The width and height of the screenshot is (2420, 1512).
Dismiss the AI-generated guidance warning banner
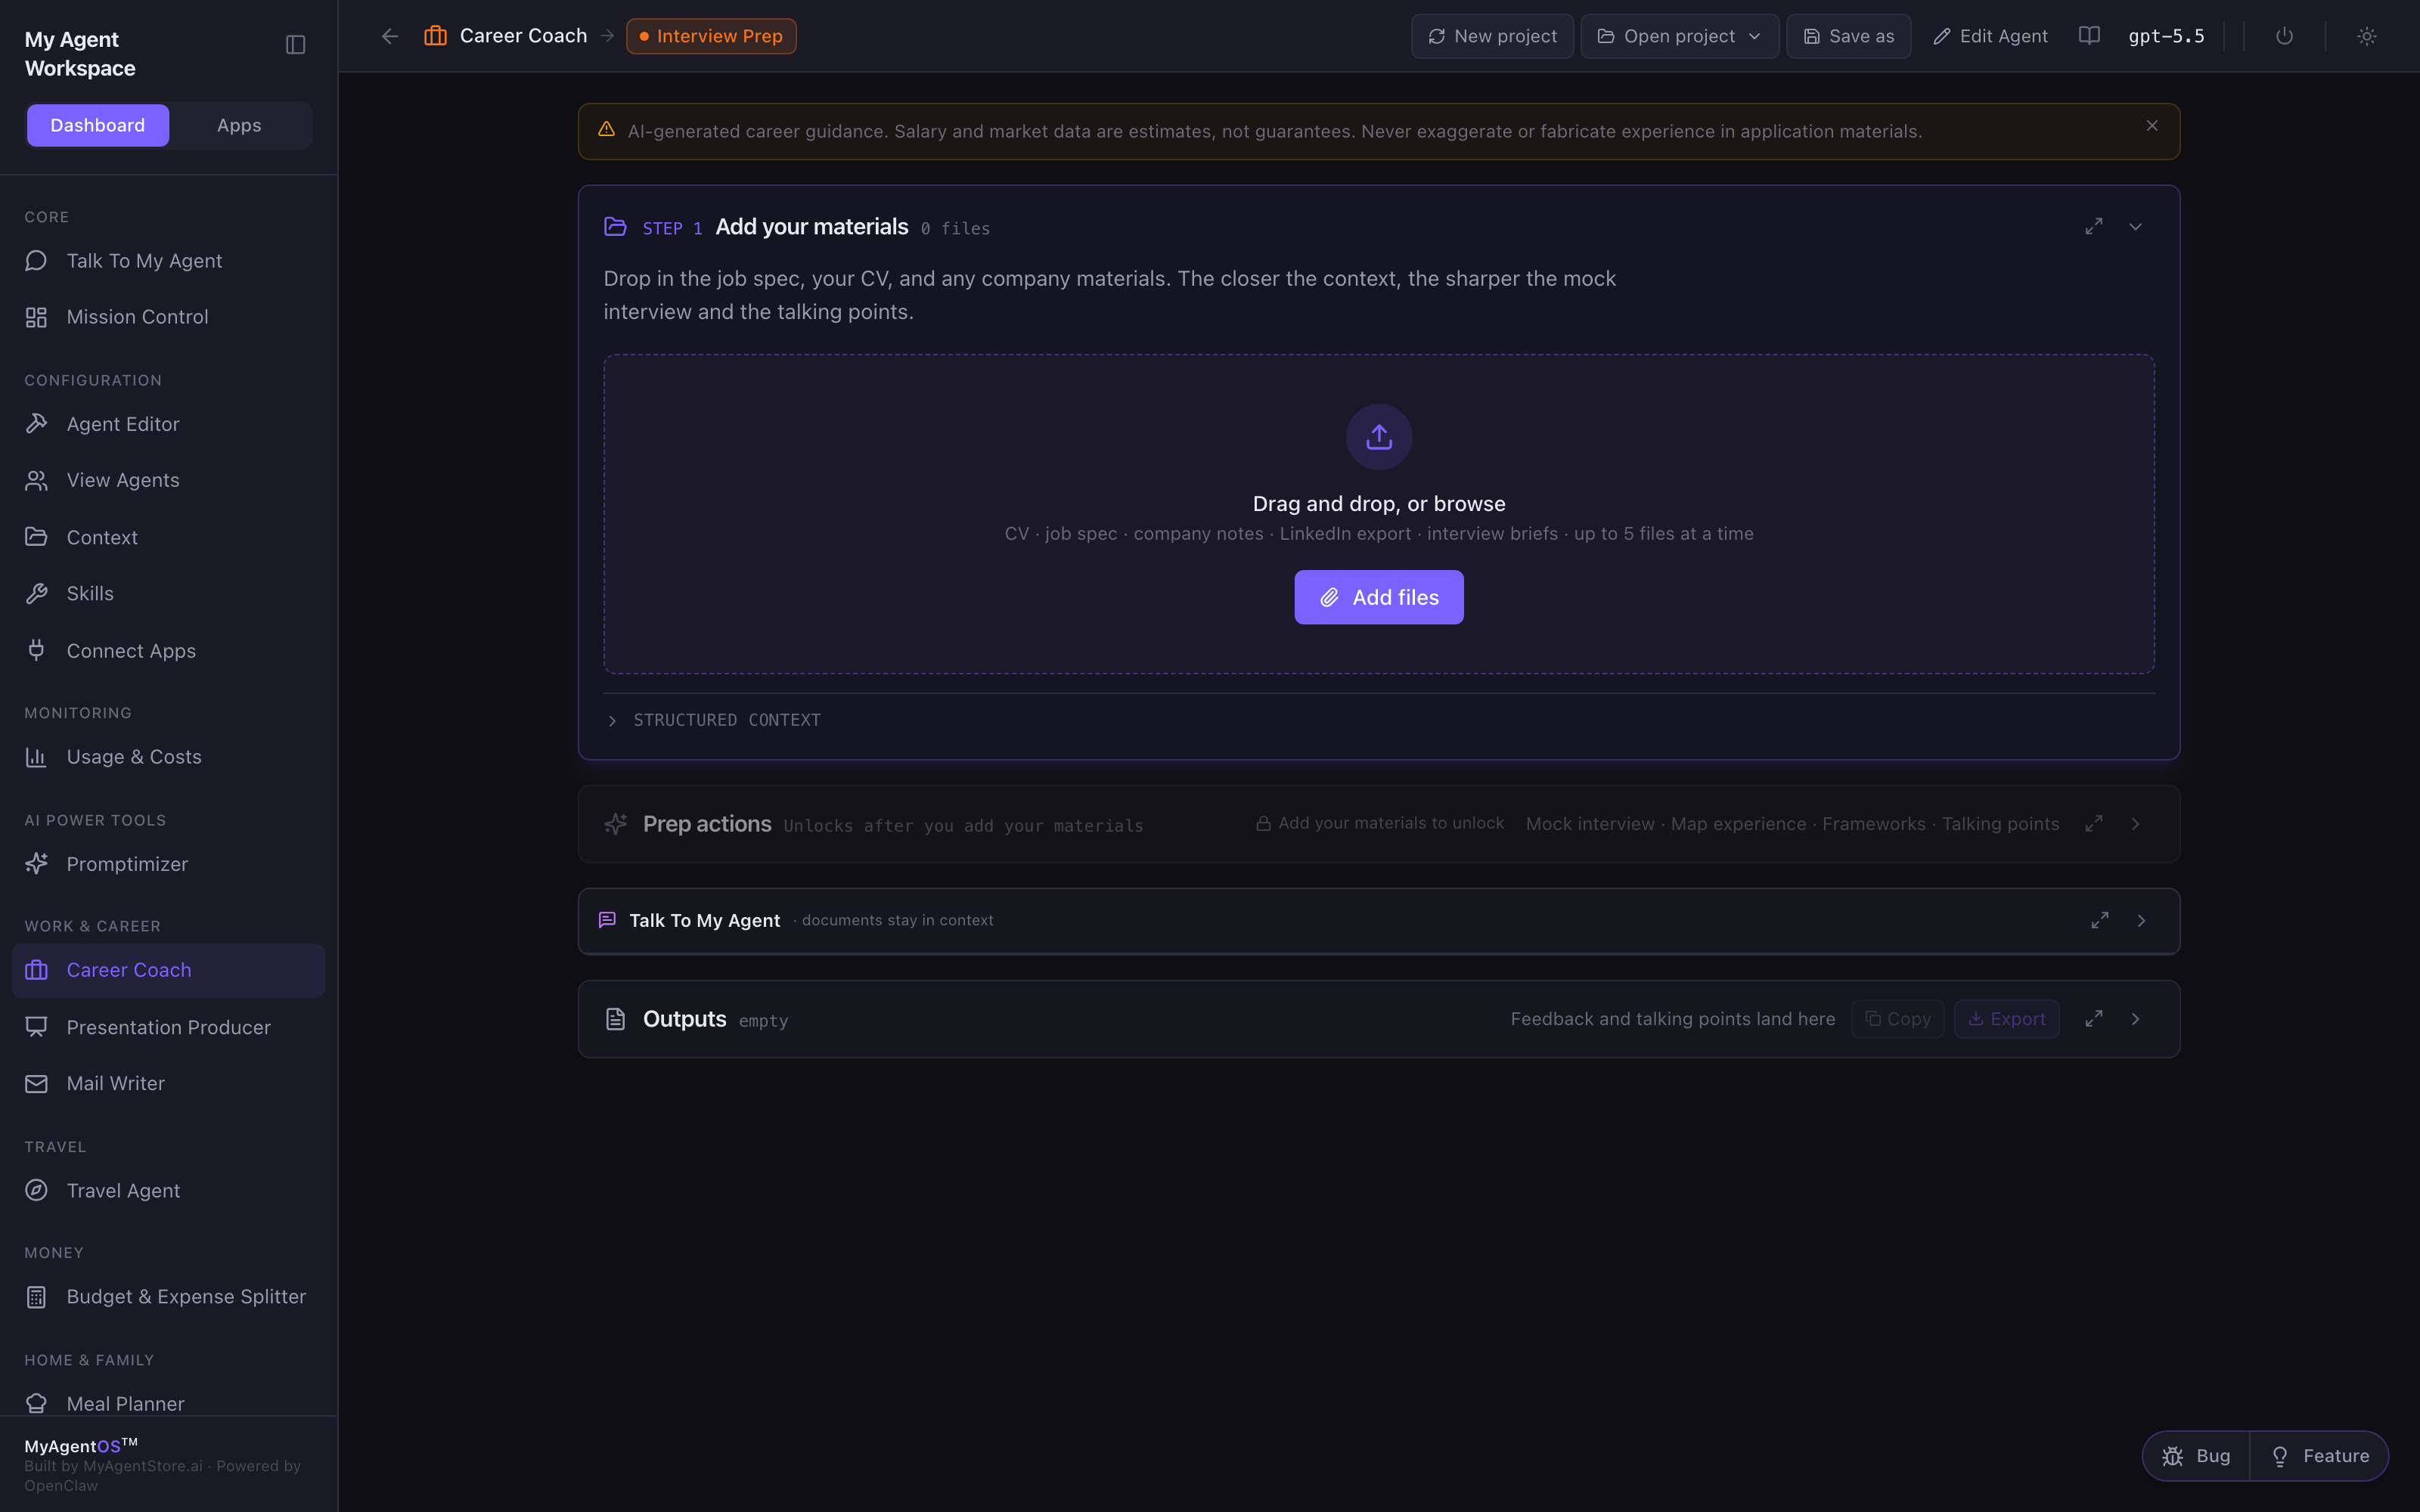pos(2152,126)
